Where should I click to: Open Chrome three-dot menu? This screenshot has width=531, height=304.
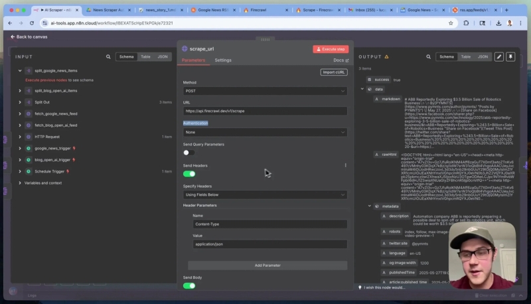coord(520,23)
